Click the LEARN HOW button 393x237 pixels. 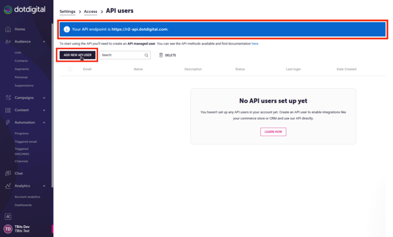tap(273, 132)
